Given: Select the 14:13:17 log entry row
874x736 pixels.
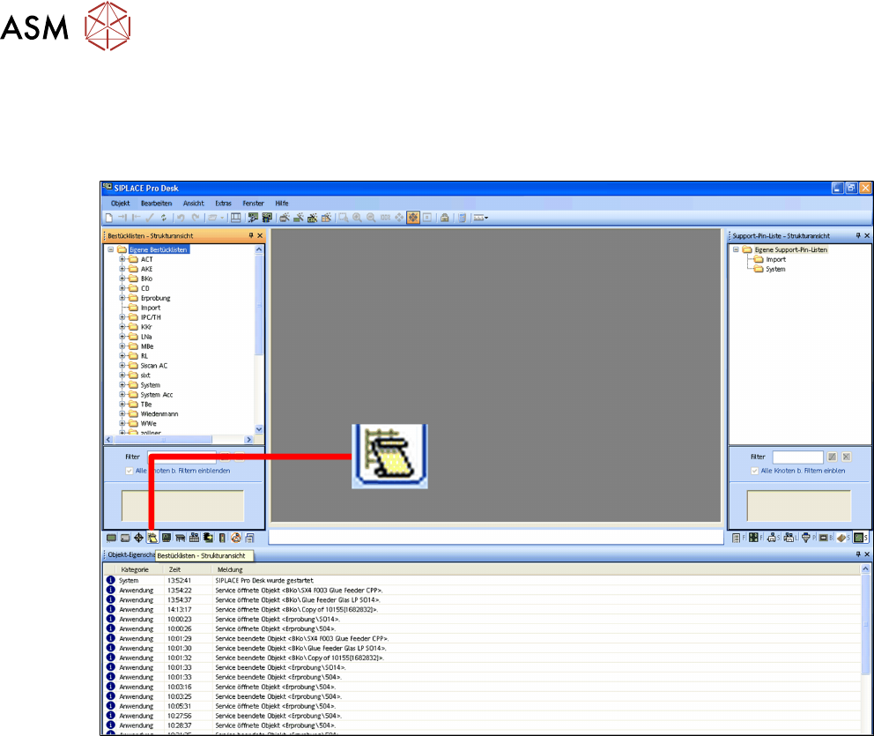Looking at the screenshot, I should click(x=482, y=609).
